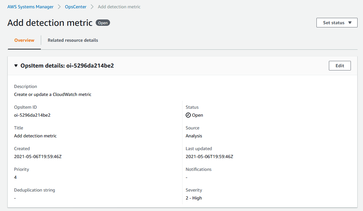Click the Edit button for OpsItem details
Image resolution: width=363 pixels, height=211 pixels.
340,66
